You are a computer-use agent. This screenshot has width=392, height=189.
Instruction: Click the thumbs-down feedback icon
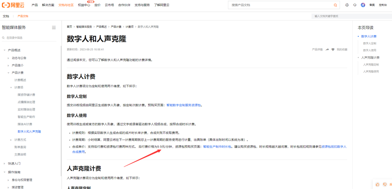(385, 184)
